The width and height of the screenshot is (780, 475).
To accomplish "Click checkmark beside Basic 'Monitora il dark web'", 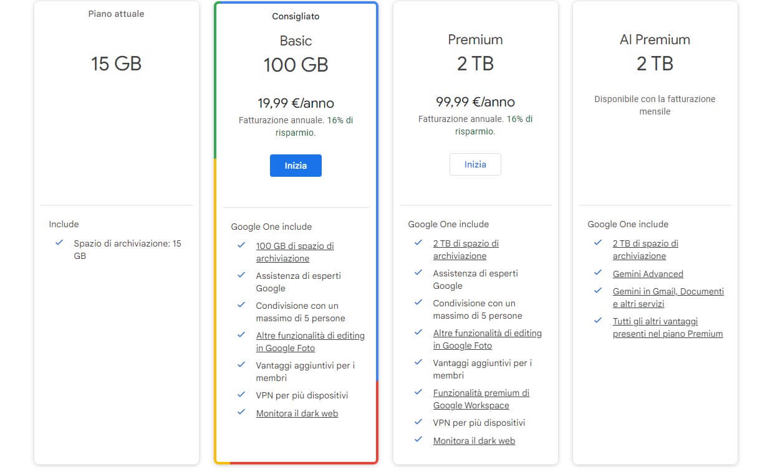I will (241, 413).
